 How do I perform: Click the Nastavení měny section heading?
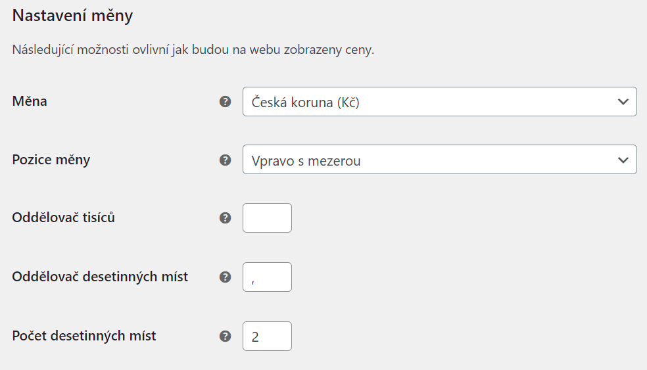point(72,16)
